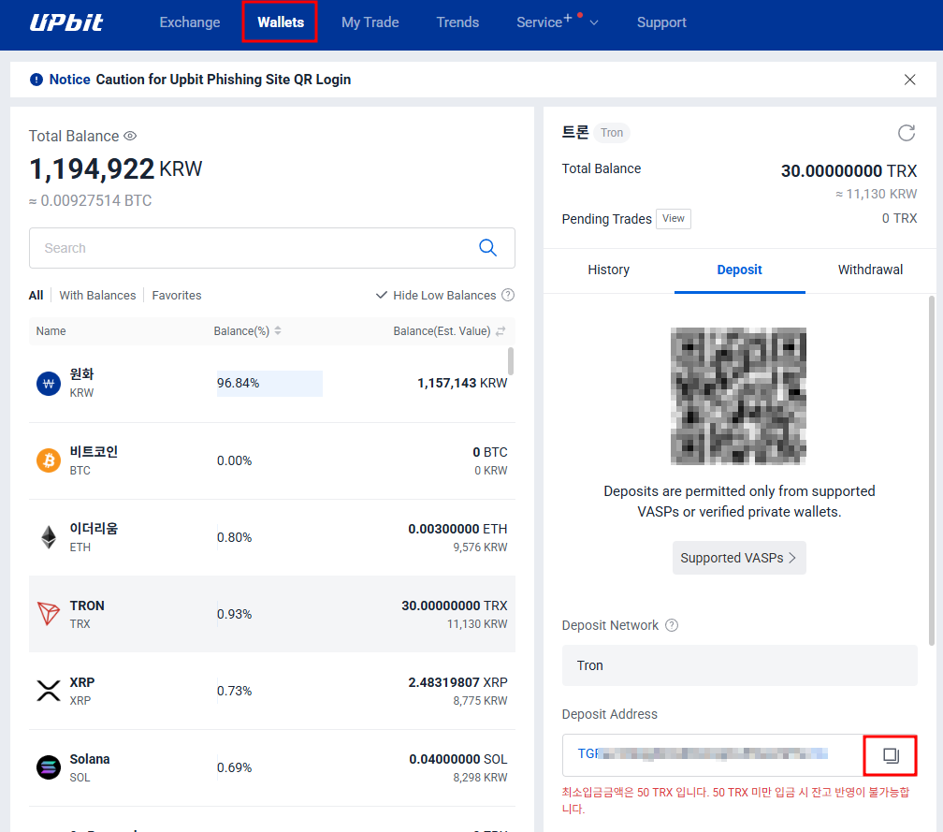This screenshot has width=943, height=832.
Task: Click the Pending Trades View button
Action: [x=673, y=219]
